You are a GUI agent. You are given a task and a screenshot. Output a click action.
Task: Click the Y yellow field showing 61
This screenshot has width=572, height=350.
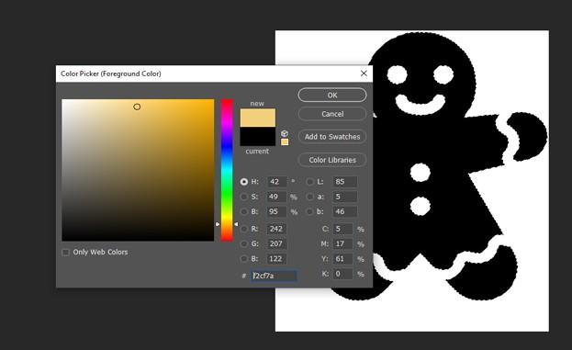click(x=342, y=259)
